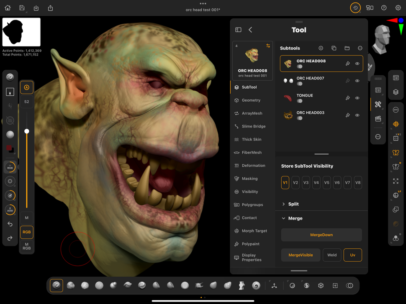Viewport: 406px width, 304px height.
Task: Select the ORC HEAD008 tool thumbnail
Action: click(252, 55)
